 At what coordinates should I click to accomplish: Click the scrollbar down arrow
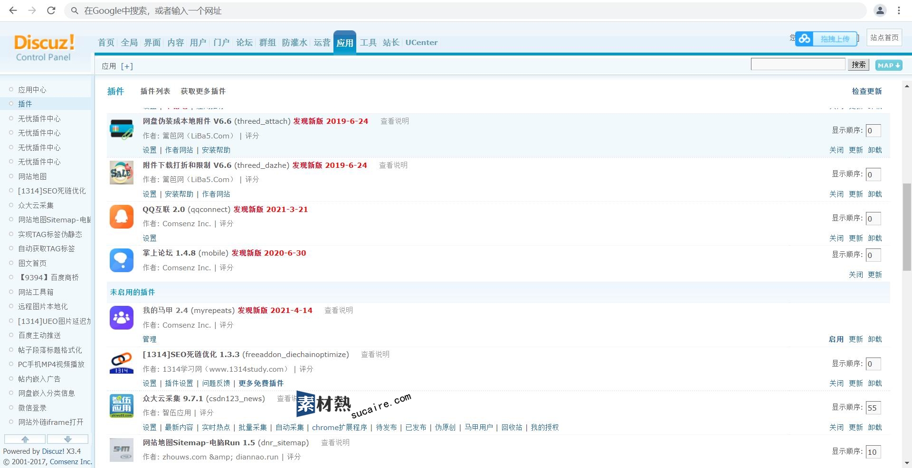907,463
